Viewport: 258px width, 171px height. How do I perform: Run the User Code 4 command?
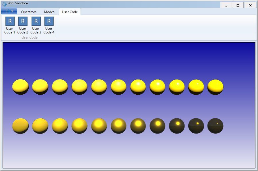pyautogui.click(x=49, y=25)
